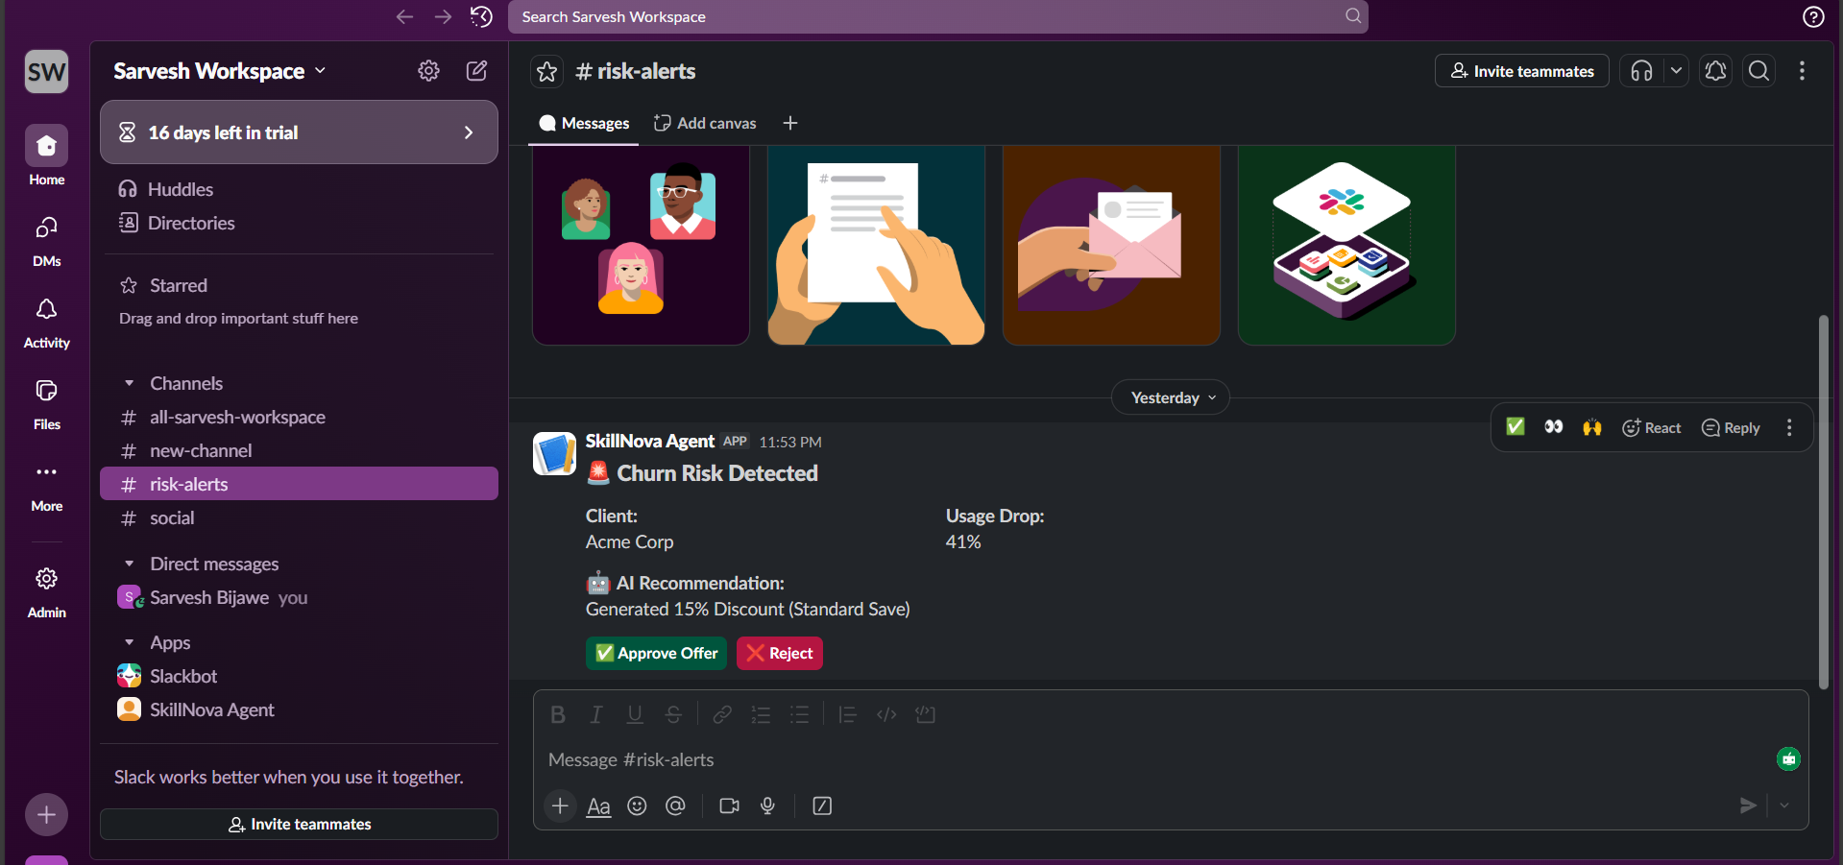Toggle inline code formatting
1843x865 pixels.
[x=886, y=714]
